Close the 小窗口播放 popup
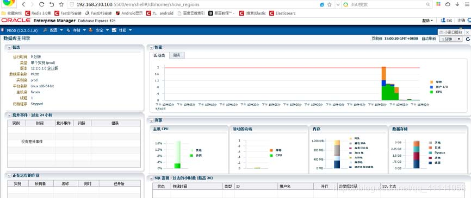 pyautogui.click(x=467, y=32)
